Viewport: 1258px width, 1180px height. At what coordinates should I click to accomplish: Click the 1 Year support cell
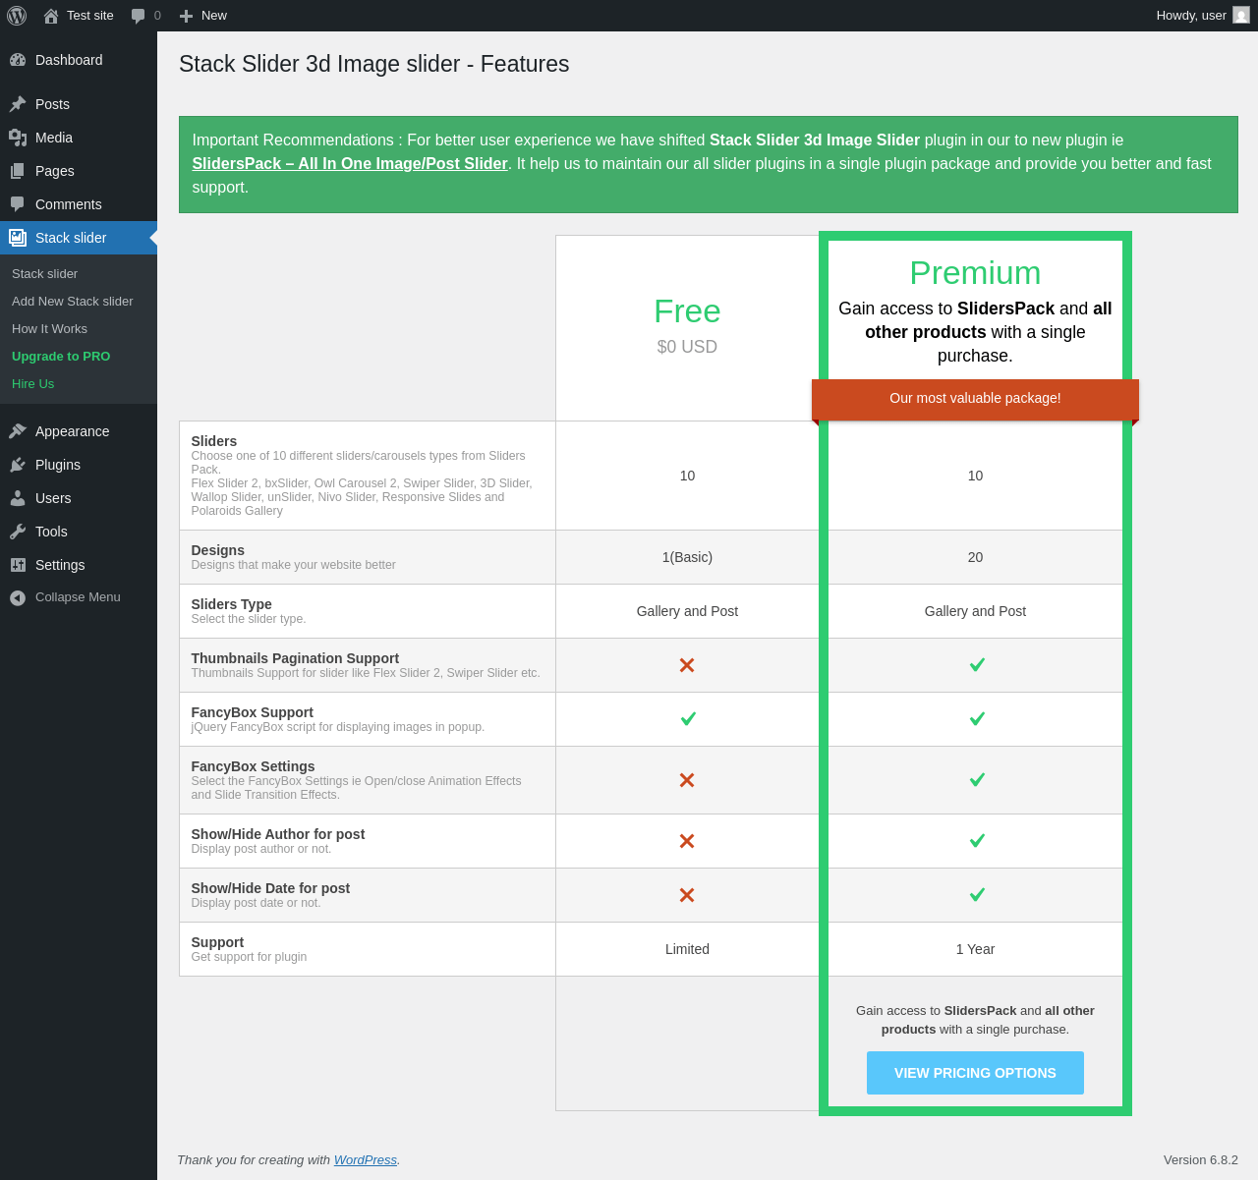(975, 949)
